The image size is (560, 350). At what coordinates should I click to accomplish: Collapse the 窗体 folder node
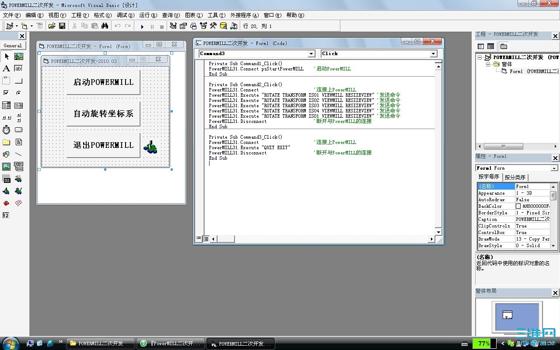click(488, 64)
